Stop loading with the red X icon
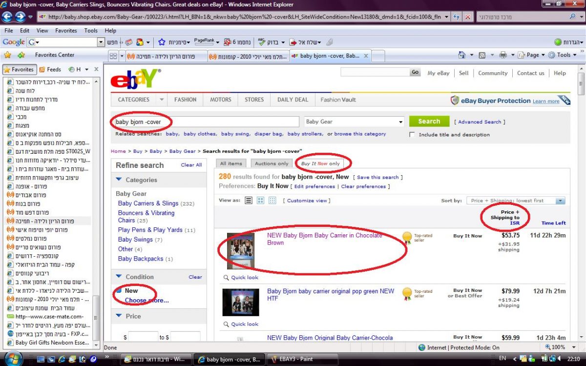The image size is (586, 366). [x=467, y=17]
